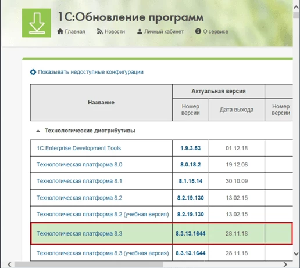This screenshot has width=300, height=268.
Task: Click the horizontal scrollbar left arrow
Action: pos(9,265)
